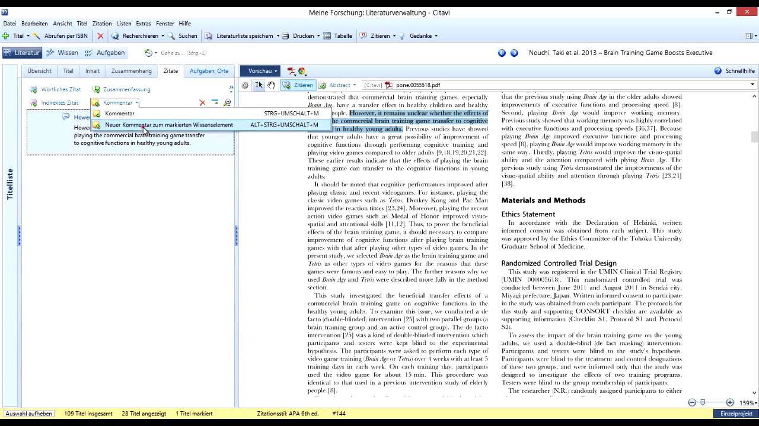Expand the Gedanke dropdown
759x426 pixels.
436,36
